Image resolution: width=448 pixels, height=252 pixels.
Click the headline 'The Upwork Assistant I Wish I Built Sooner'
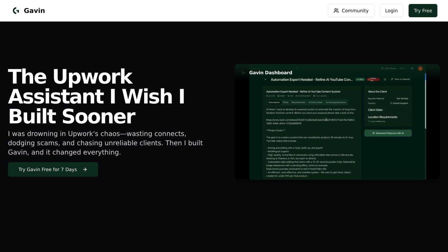pyautogui.click(x=96, y=96)
